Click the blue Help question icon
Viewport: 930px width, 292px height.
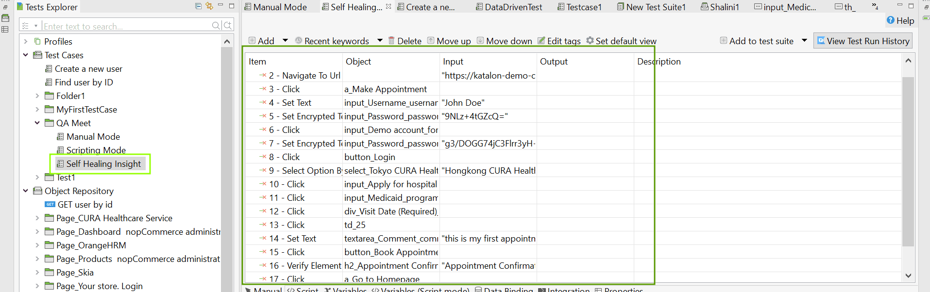(891, 20)
